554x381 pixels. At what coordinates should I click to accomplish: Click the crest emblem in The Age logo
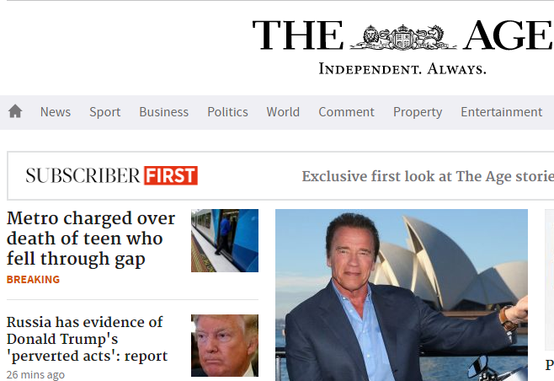pyautogui.click(x=402, y=37)
